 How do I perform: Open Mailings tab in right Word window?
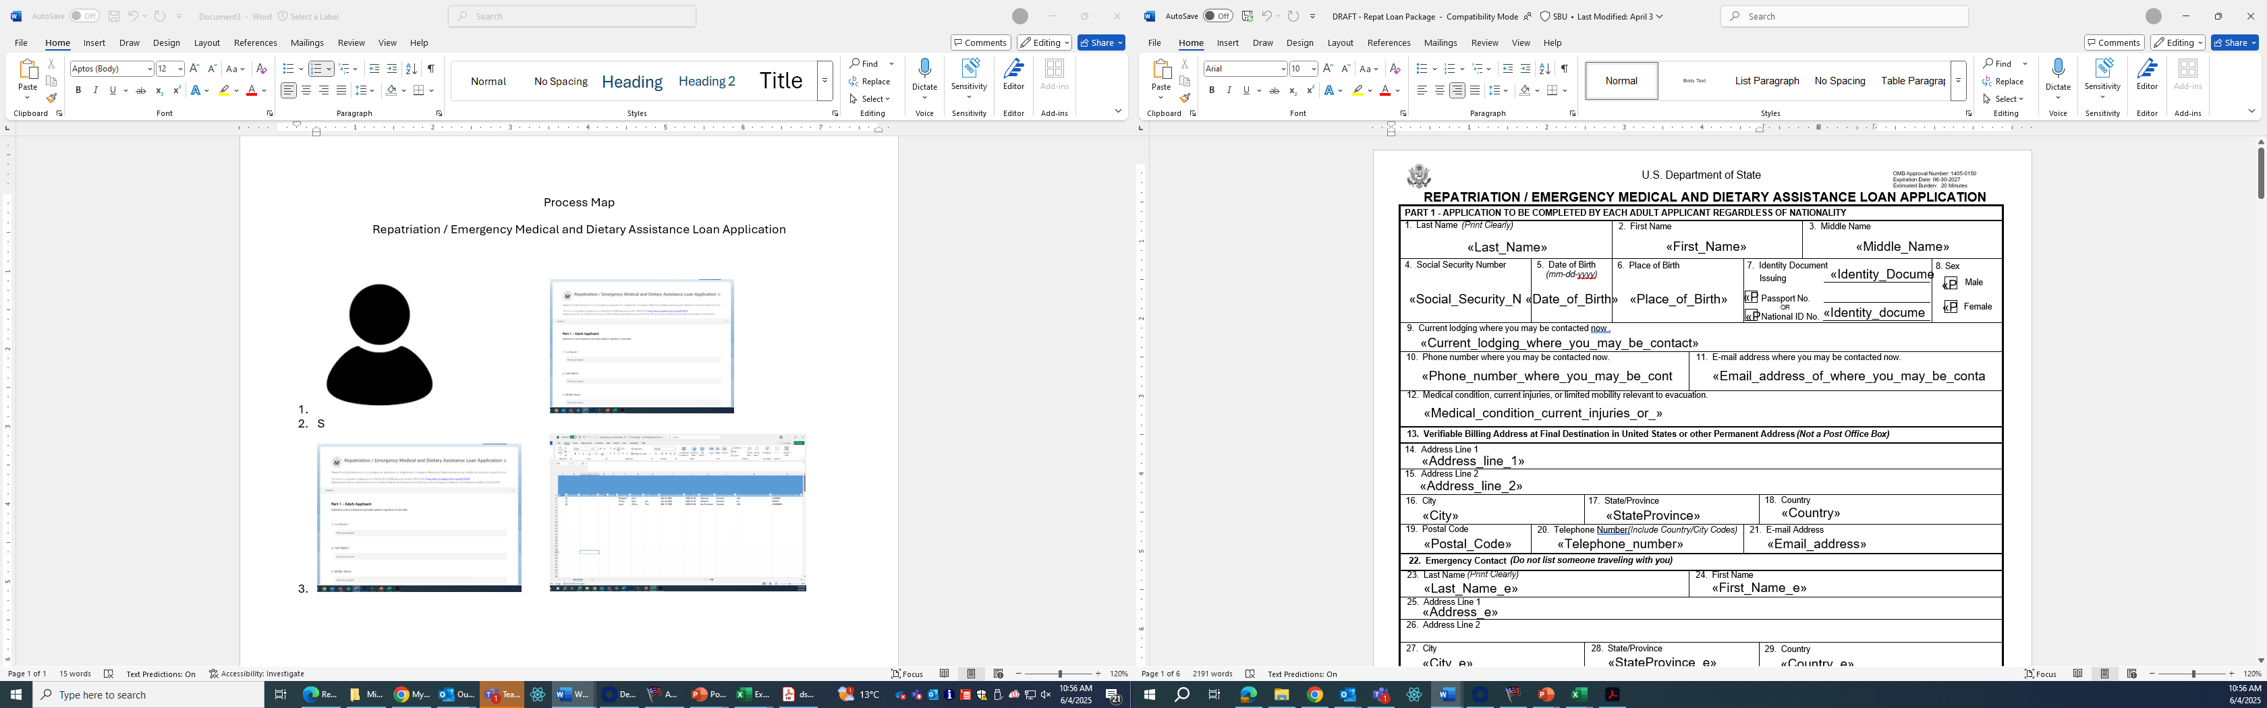[x=1440, y=42]
